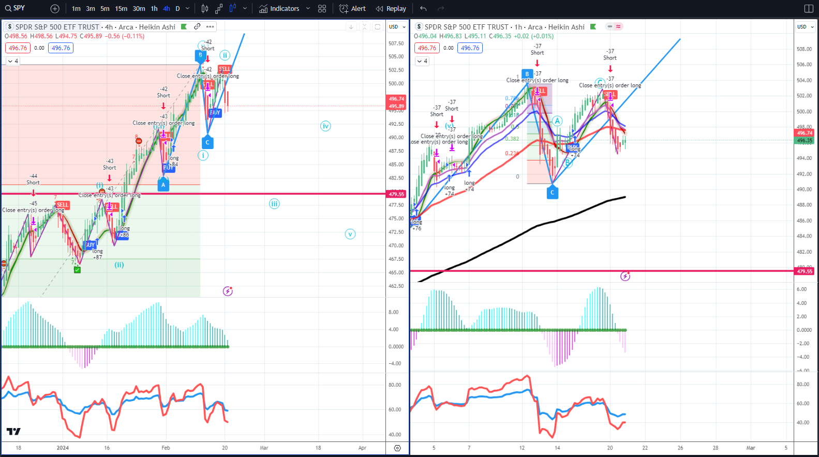This screenshot has width=819, height=457.
Task: Expand the indicator legend '4' on 1h chart
Action: (x=422, y=61)
